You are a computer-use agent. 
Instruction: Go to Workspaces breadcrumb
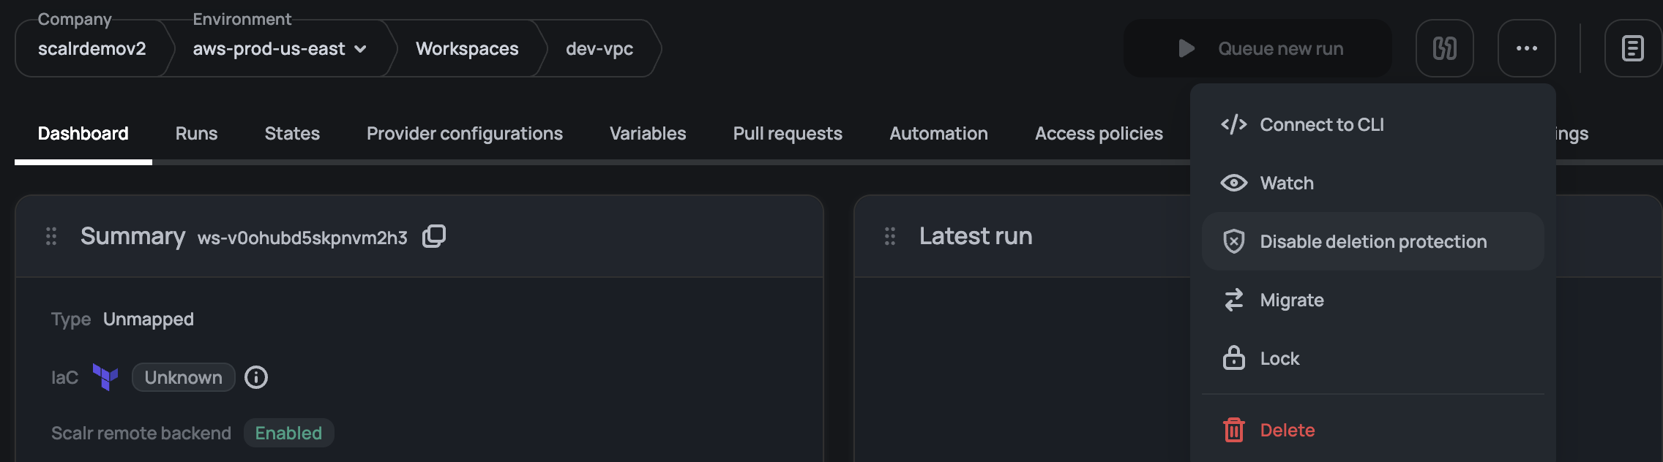click(467, 48)
